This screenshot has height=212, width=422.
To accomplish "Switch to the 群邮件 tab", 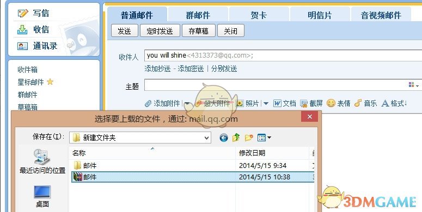I will click(x=198, y=15).
